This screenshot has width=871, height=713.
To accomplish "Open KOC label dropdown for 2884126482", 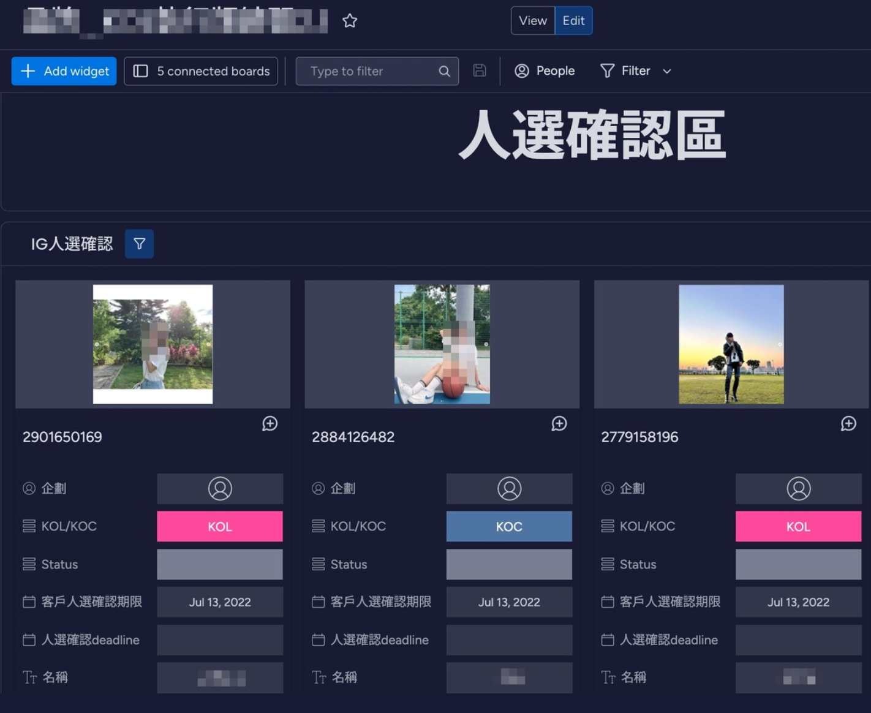I will point(509,527).
